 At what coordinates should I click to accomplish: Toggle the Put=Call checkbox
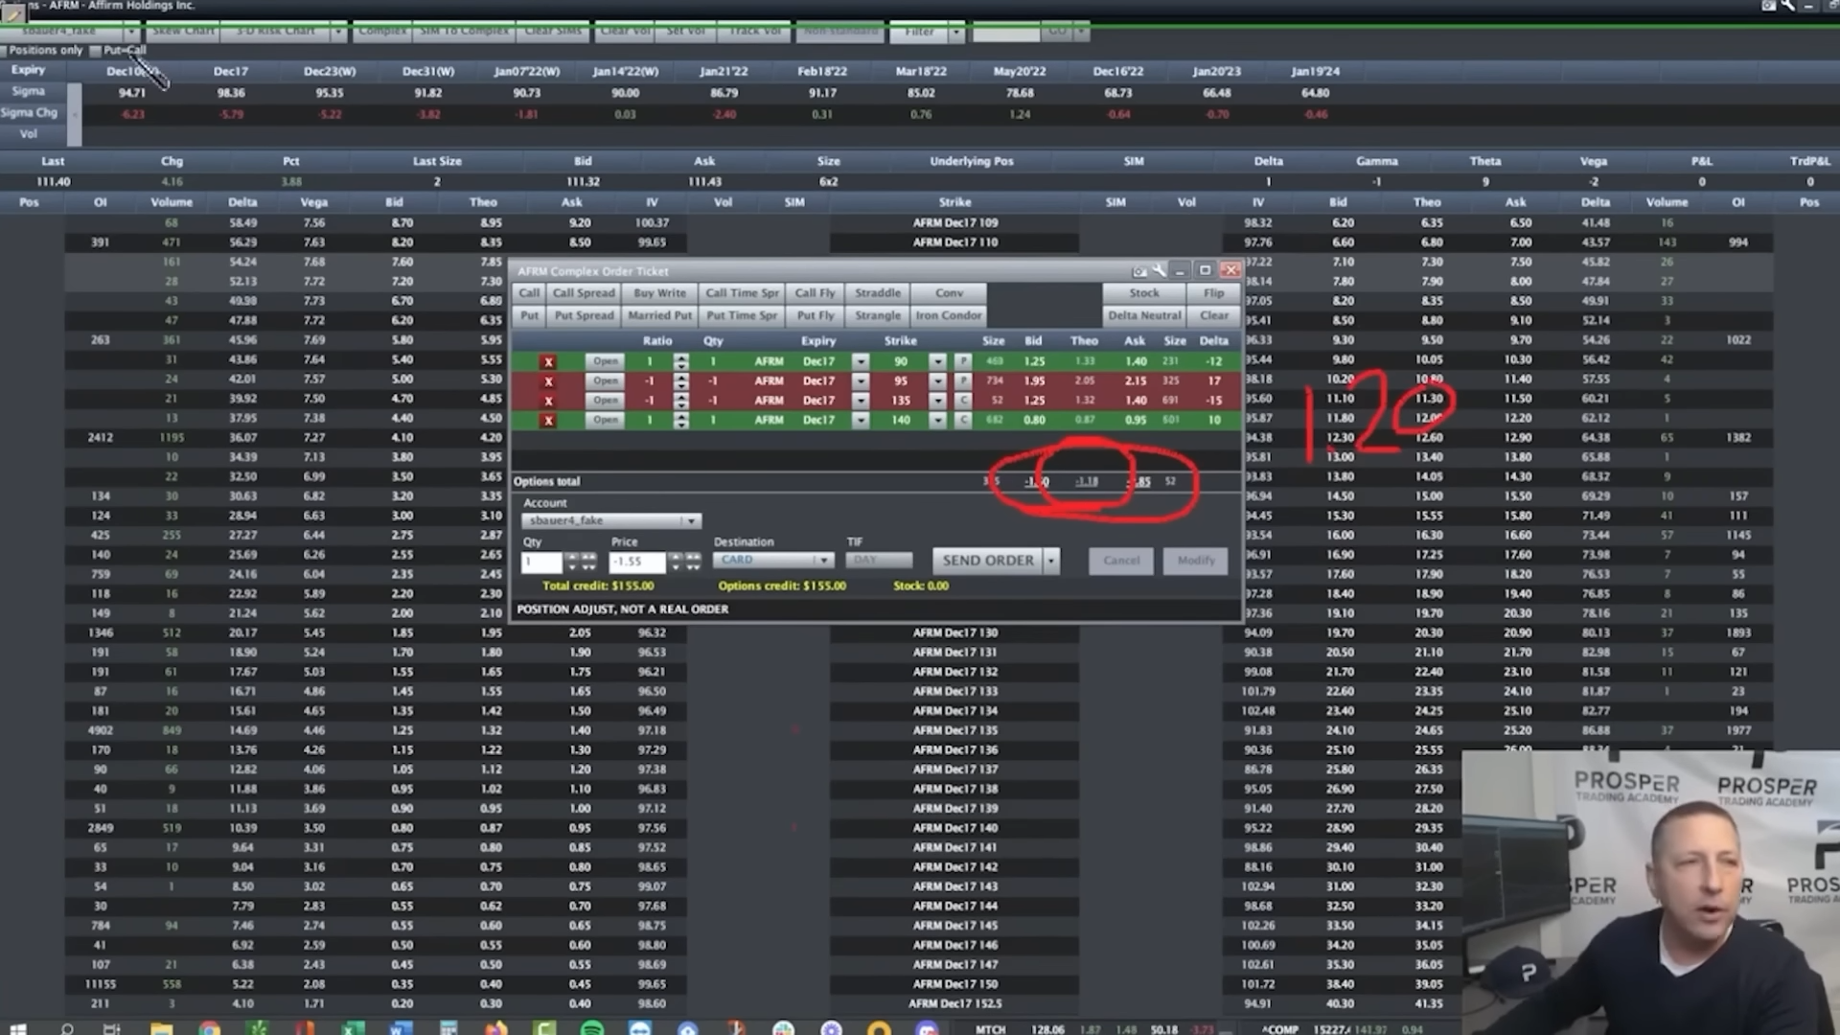[x=95, y=51]
